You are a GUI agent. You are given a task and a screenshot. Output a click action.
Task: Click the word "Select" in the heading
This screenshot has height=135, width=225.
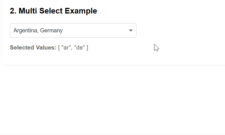coord(52,11)
